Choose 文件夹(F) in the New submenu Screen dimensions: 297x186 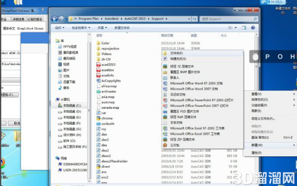point(202,53)
